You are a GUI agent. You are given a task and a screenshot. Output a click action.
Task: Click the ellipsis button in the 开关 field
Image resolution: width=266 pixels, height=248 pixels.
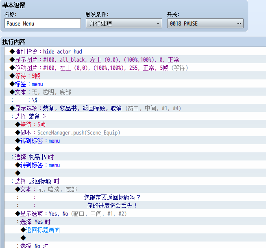pos(238,24)
